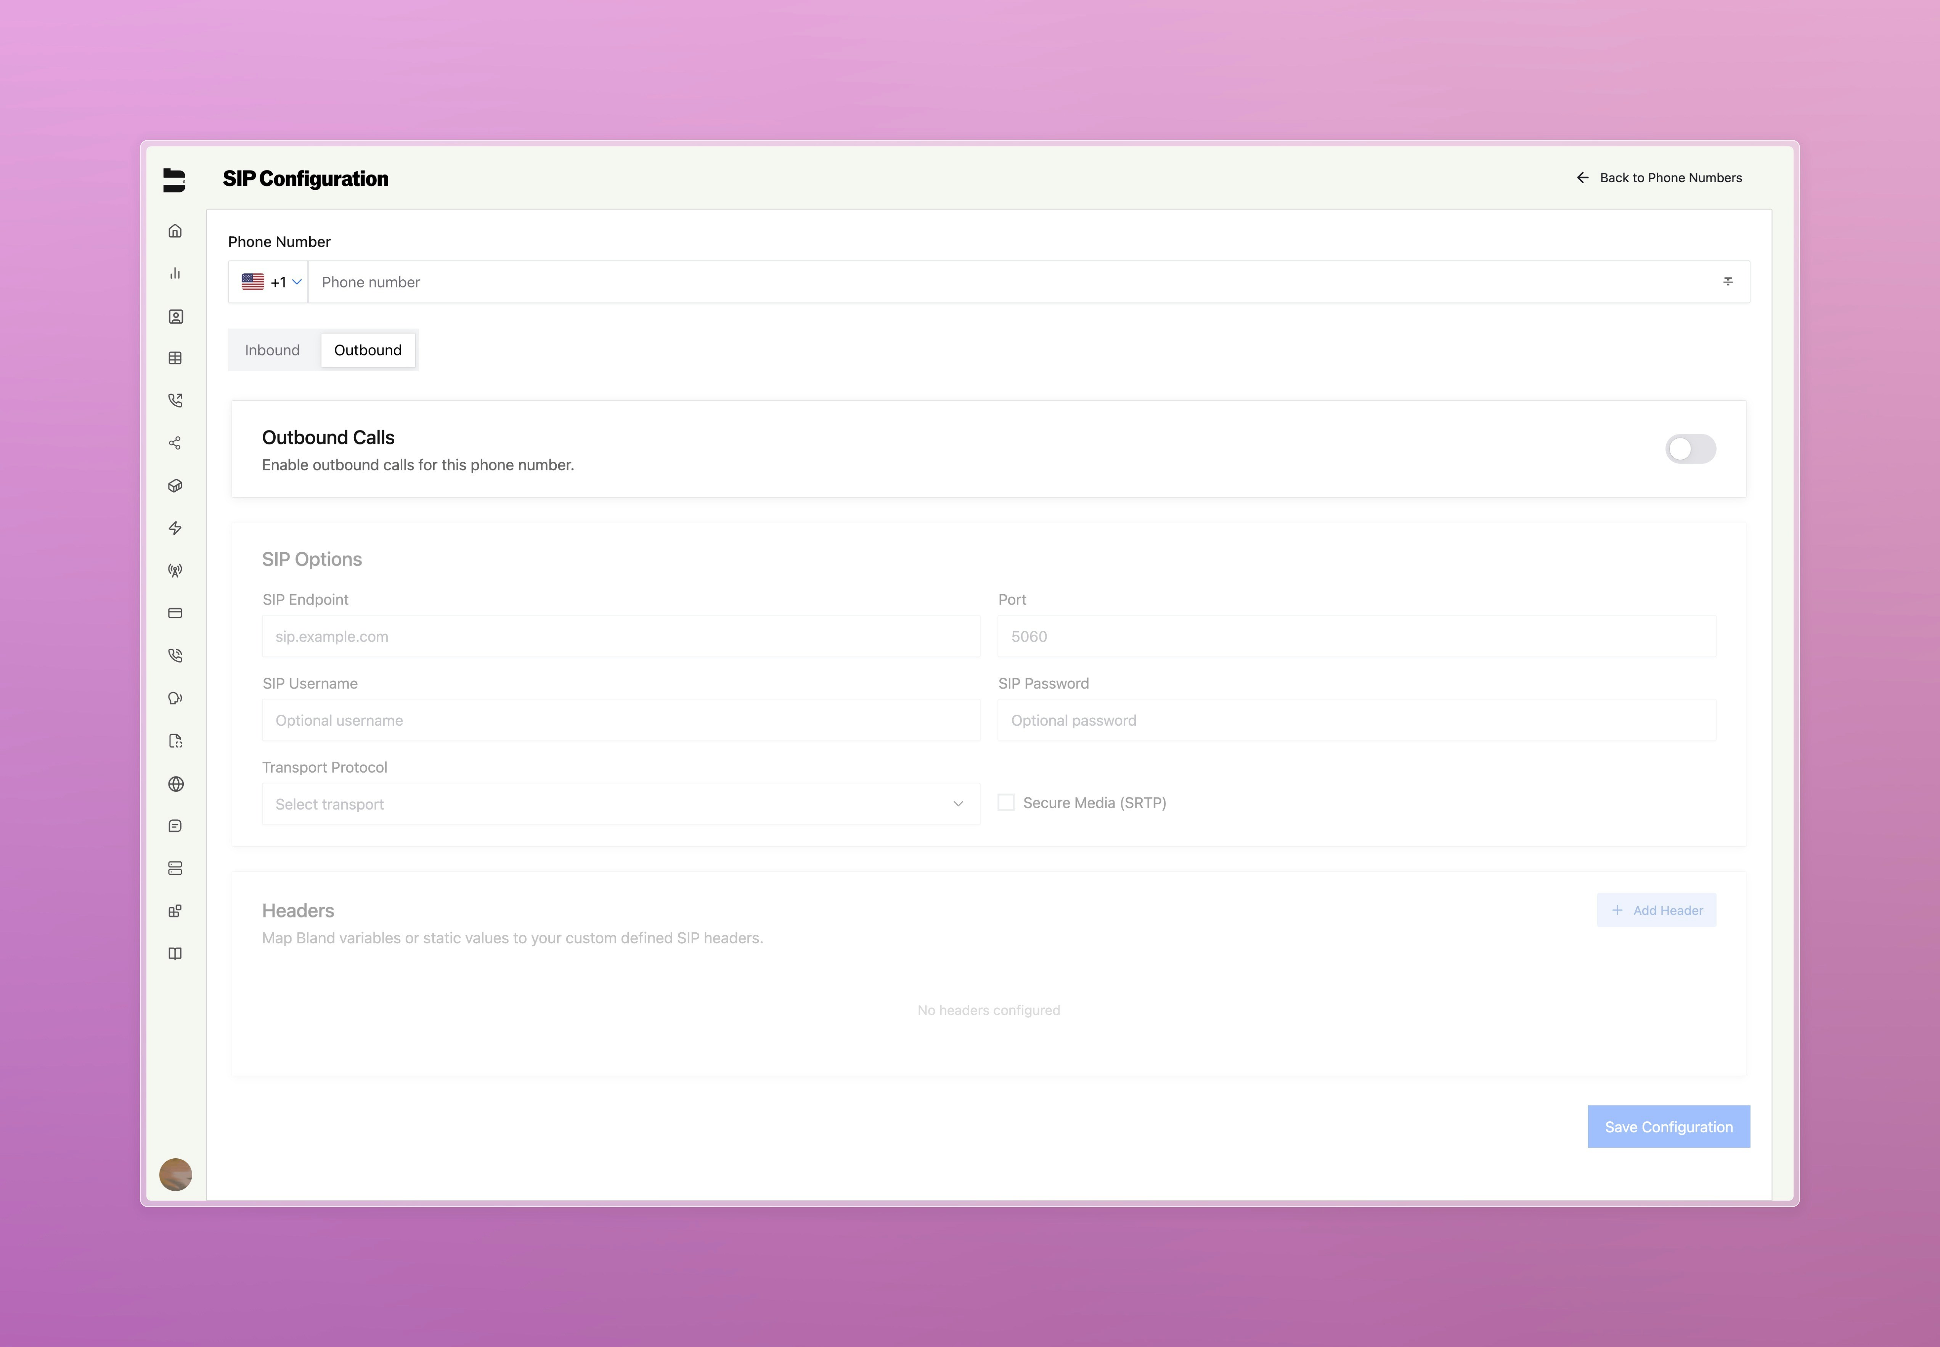Open the share/pathways nodes icon
Image resolution: width=1940 pixels, height=1347 pixels.
[175, 443]
